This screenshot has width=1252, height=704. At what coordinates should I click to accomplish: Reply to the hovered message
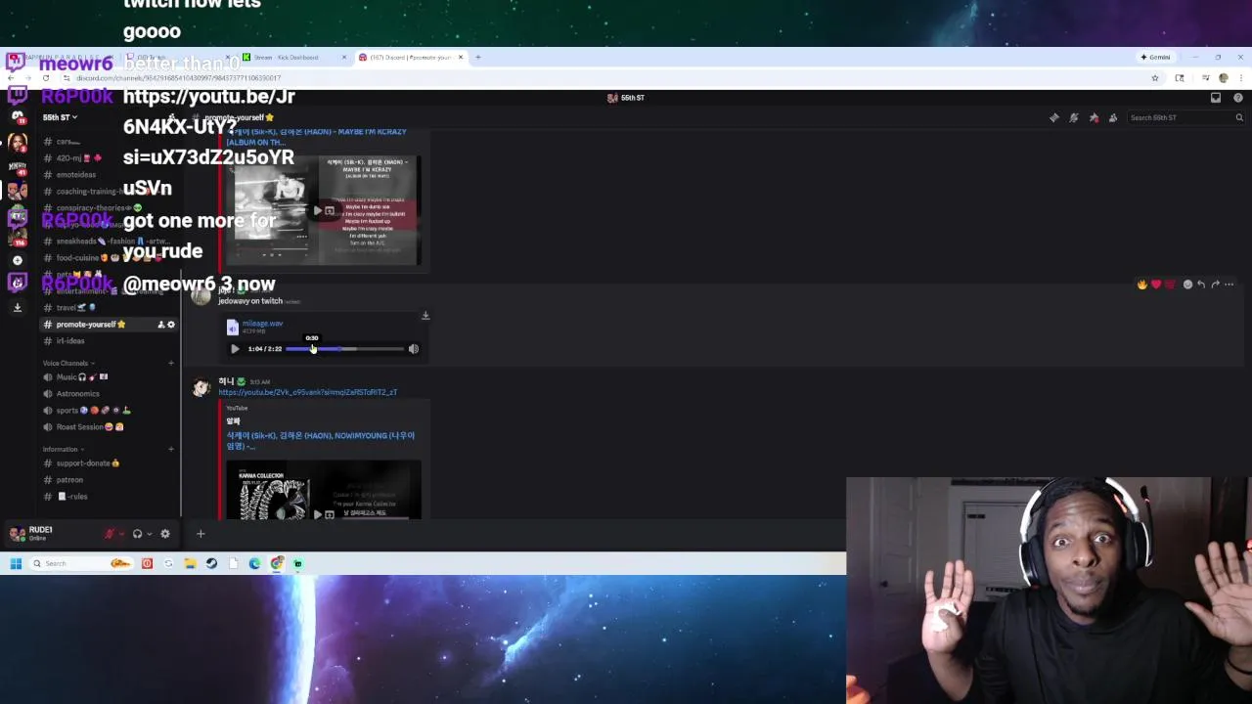pyautogui.click(x=1201, y=285)
